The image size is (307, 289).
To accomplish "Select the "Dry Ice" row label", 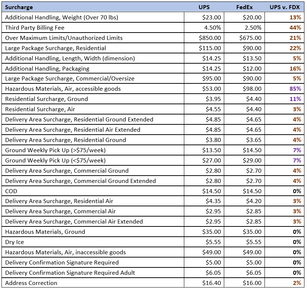I will pos(15,242).
